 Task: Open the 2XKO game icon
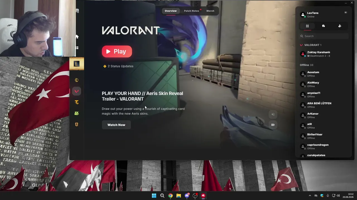pyautogui.click(x=76, y=113)
